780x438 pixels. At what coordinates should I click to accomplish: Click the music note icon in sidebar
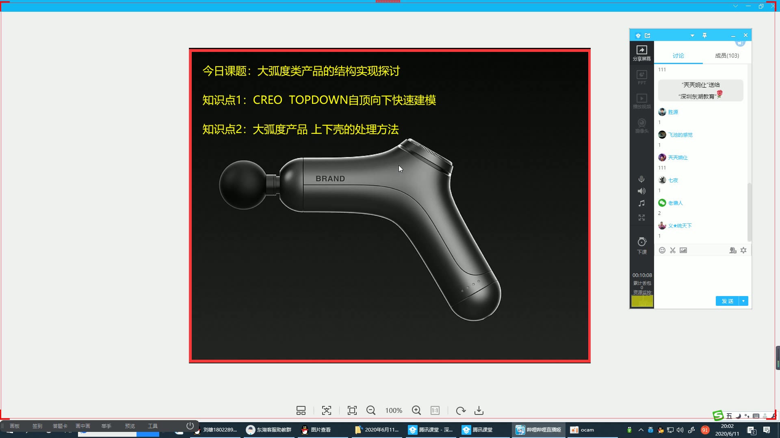tap(641, 203)
